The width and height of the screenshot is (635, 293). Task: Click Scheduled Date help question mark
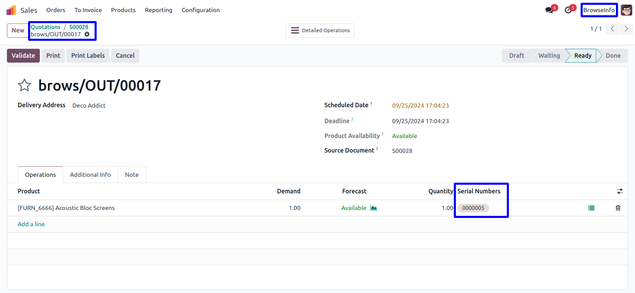pyautogui.click(x=371, y=103)
